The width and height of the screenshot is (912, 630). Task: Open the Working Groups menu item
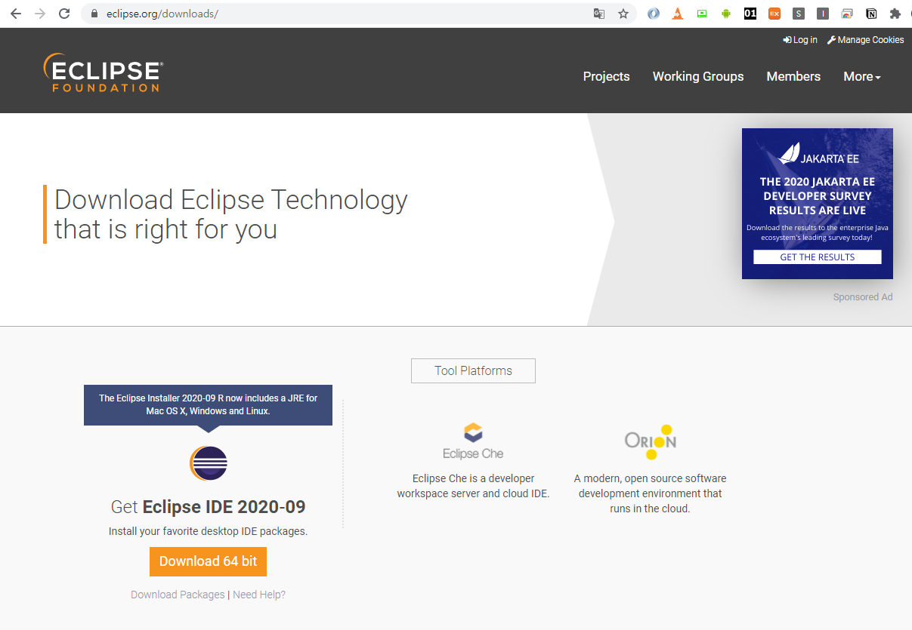[698, 76]
